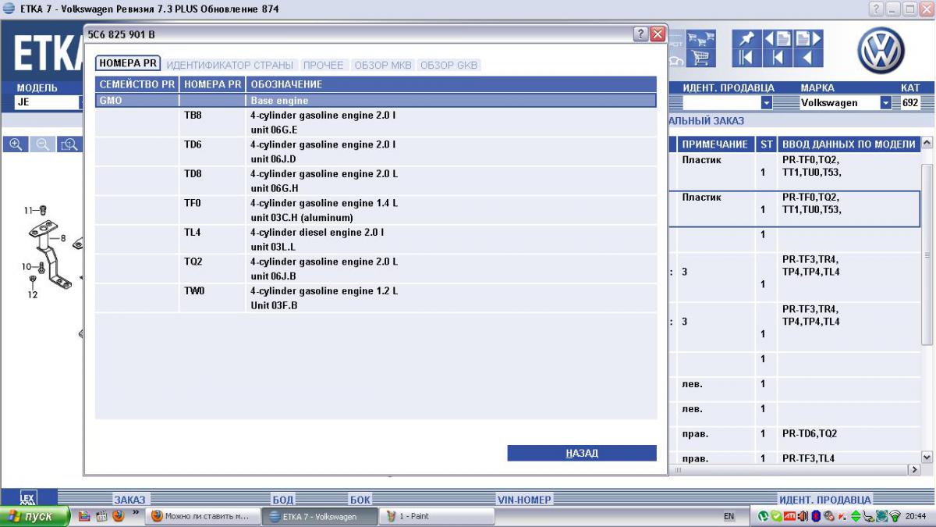Open the ИДЕНТ. ПРОДАВЦА dropdown
This screenshot has width=936, height=527.
click(x=767, y=102)
